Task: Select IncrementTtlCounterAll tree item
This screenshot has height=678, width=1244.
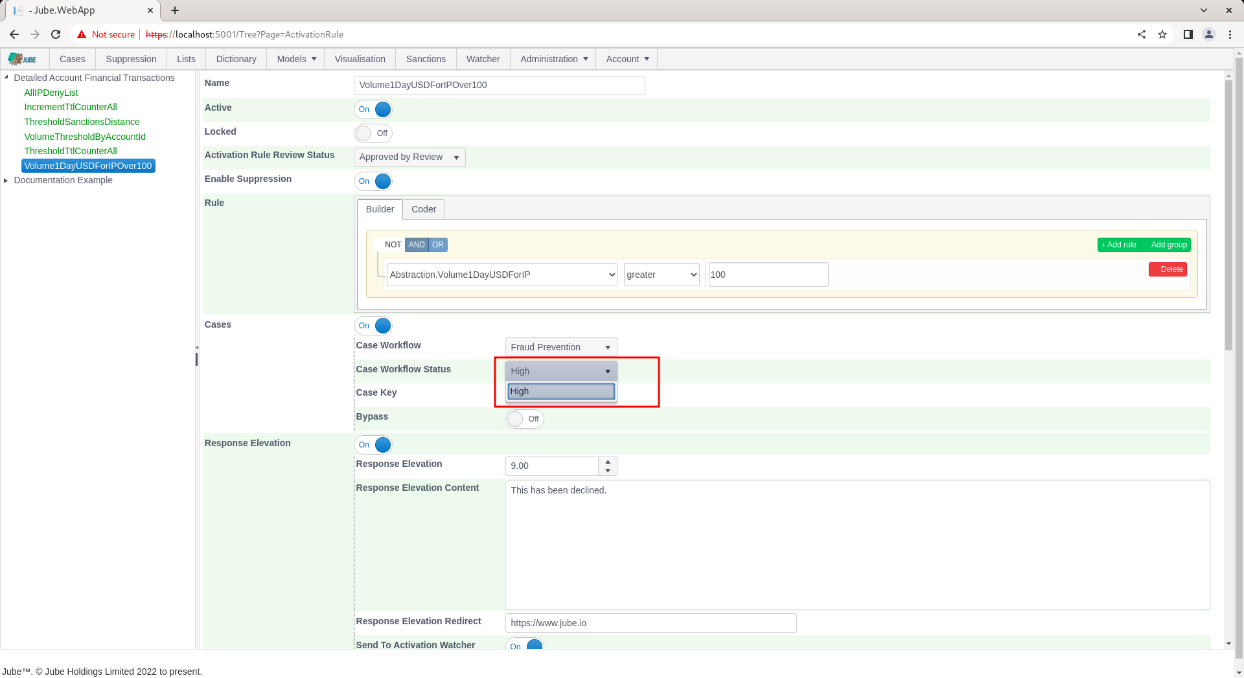Action: tap(71, 107)
